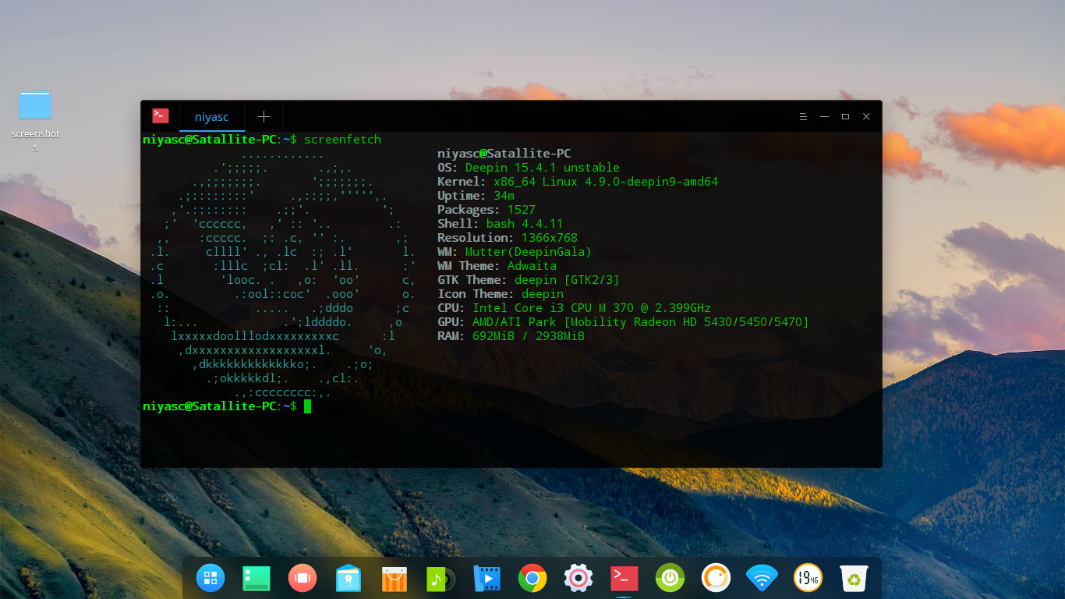
Task: Click RAM value '692MiB / 2938MiB'
Action: tap(529, 336)
